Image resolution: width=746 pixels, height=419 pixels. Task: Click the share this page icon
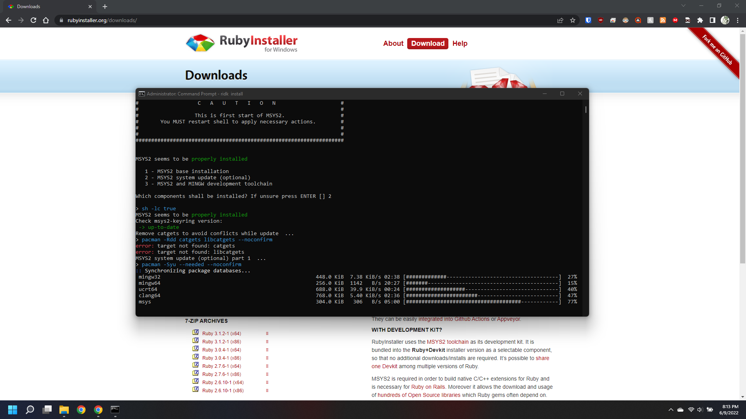tap(560, 20)
